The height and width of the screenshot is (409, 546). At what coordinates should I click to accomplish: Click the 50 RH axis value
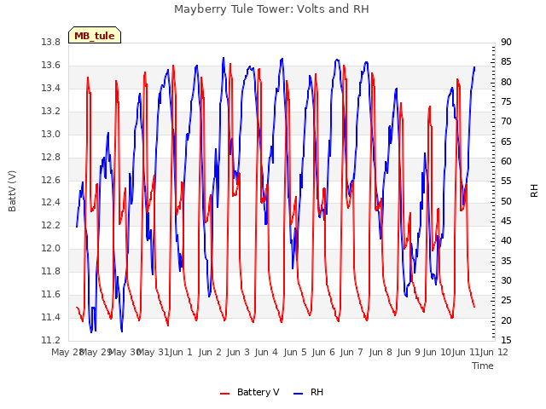(x=506, y=201)
